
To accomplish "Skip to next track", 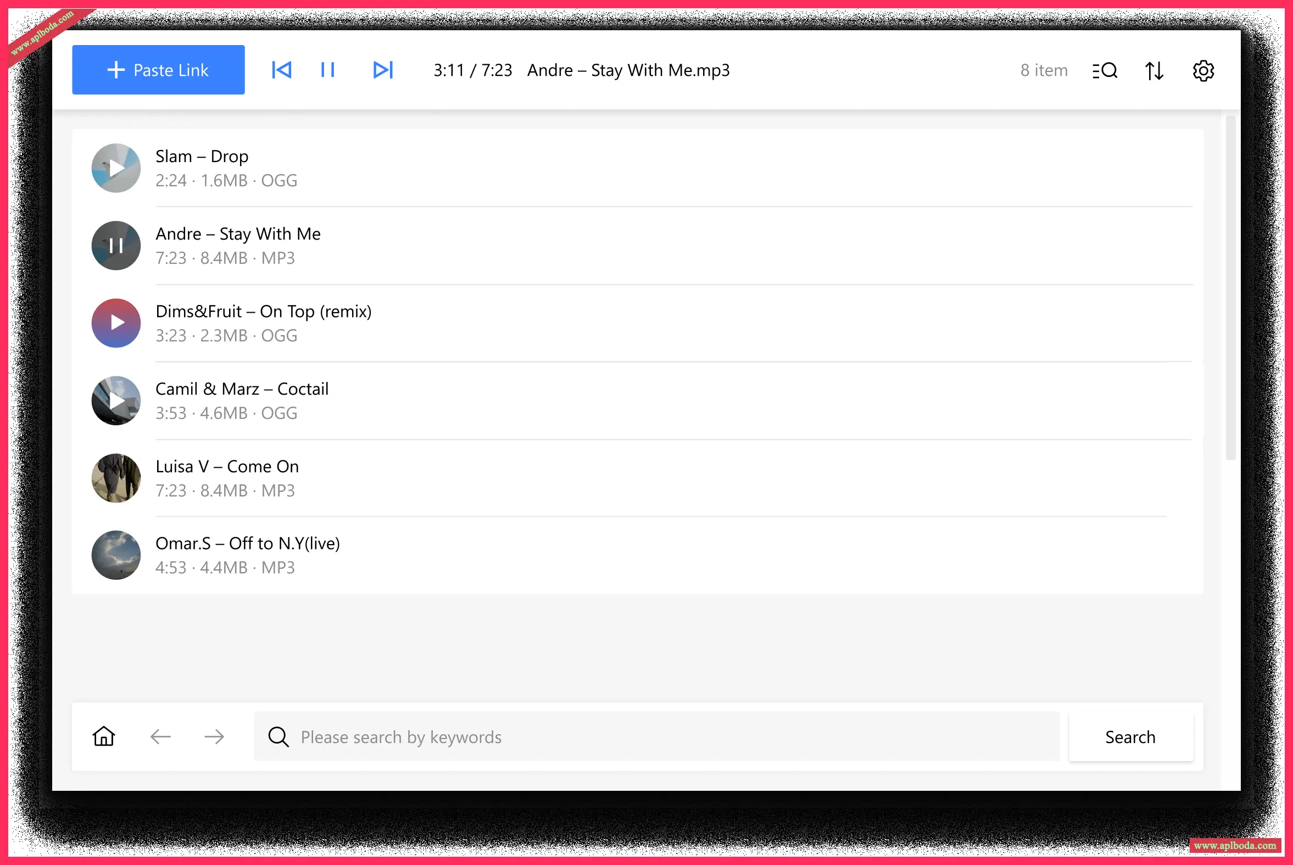I will 383,70.
